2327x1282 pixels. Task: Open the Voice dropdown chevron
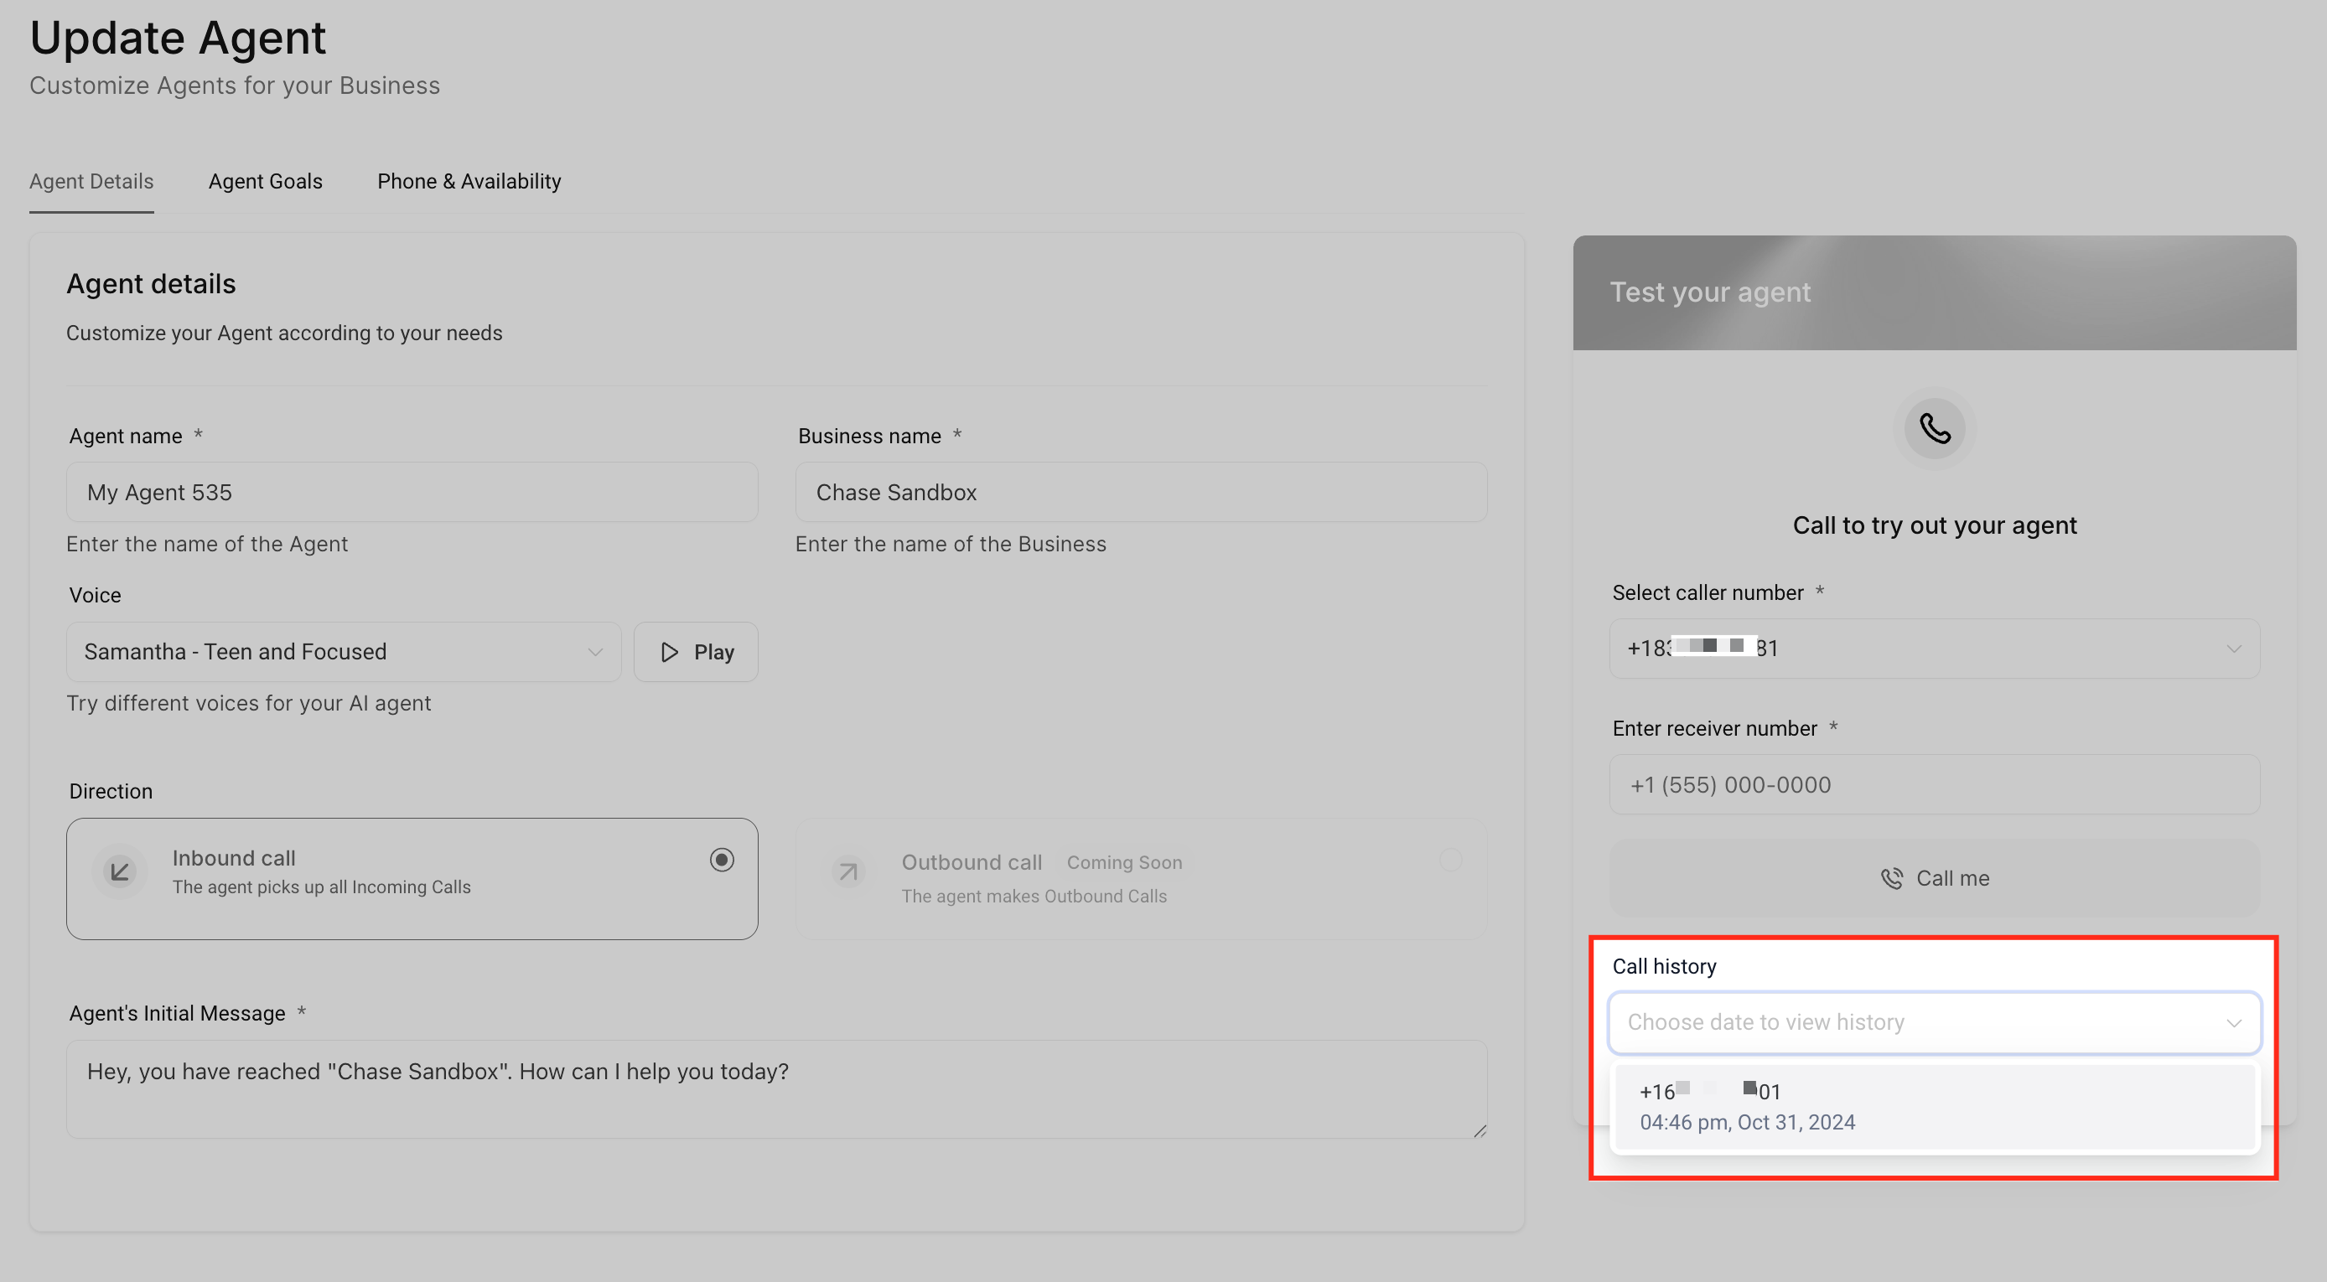(594, 652)
